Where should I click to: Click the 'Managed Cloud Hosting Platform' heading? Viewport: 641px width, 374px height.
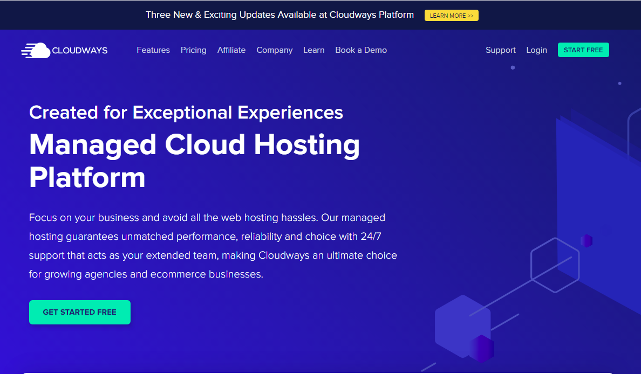click(x=194, y=161)
